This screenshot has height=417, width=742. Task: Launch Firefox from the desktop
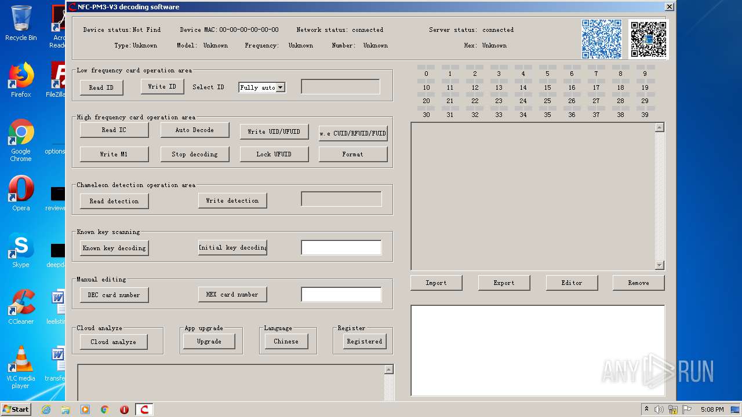pyautogui.click(x=21, y=80)
